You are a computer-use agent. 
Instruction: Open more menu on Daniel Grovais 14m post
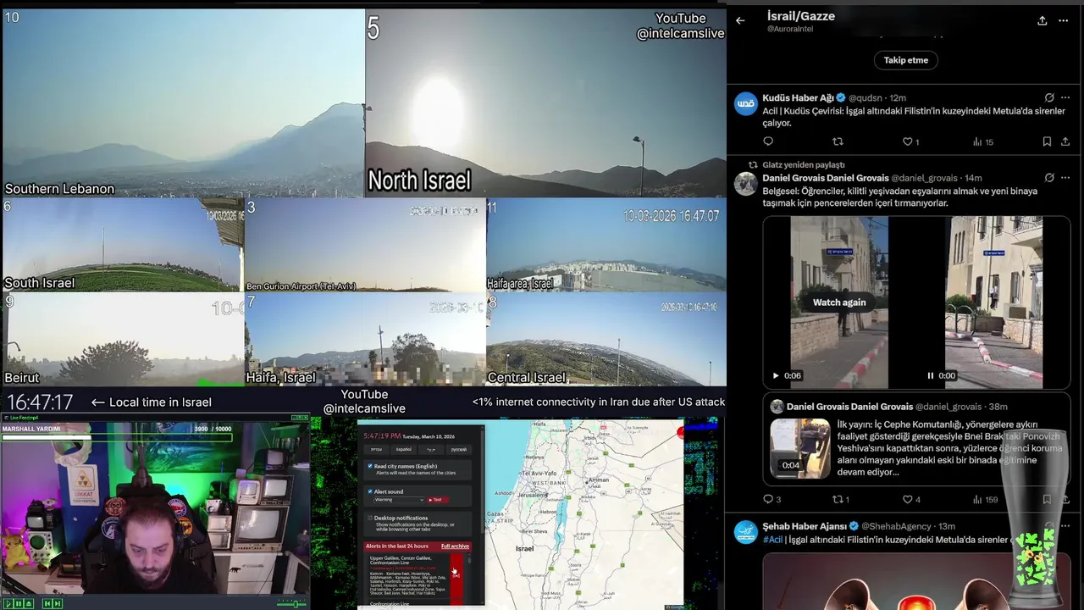pyautogui.click(x=1065, y=178)
